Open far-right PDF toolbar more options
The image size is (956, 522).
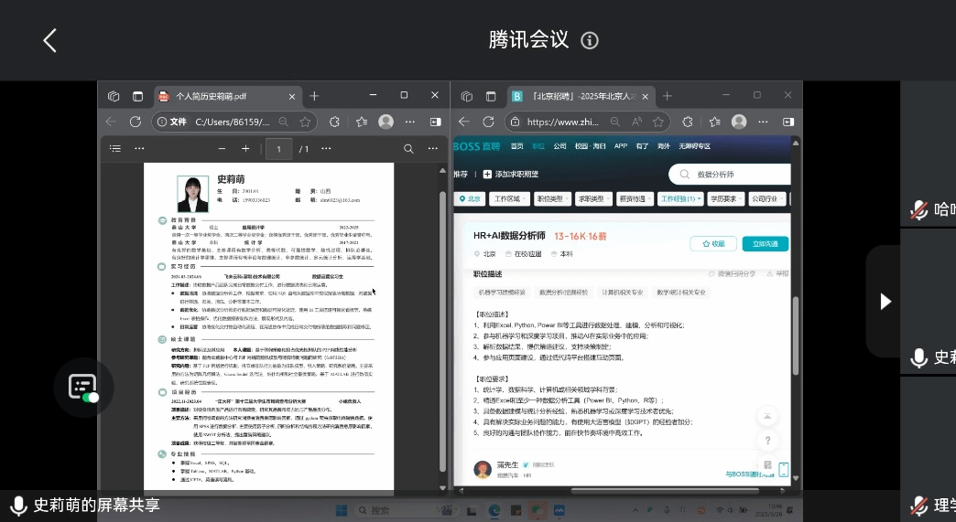433,148
